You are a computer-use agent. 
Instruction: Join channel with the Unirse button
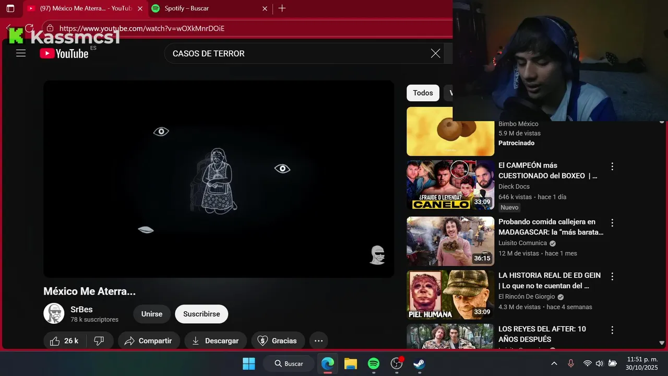tap(152, 314)
